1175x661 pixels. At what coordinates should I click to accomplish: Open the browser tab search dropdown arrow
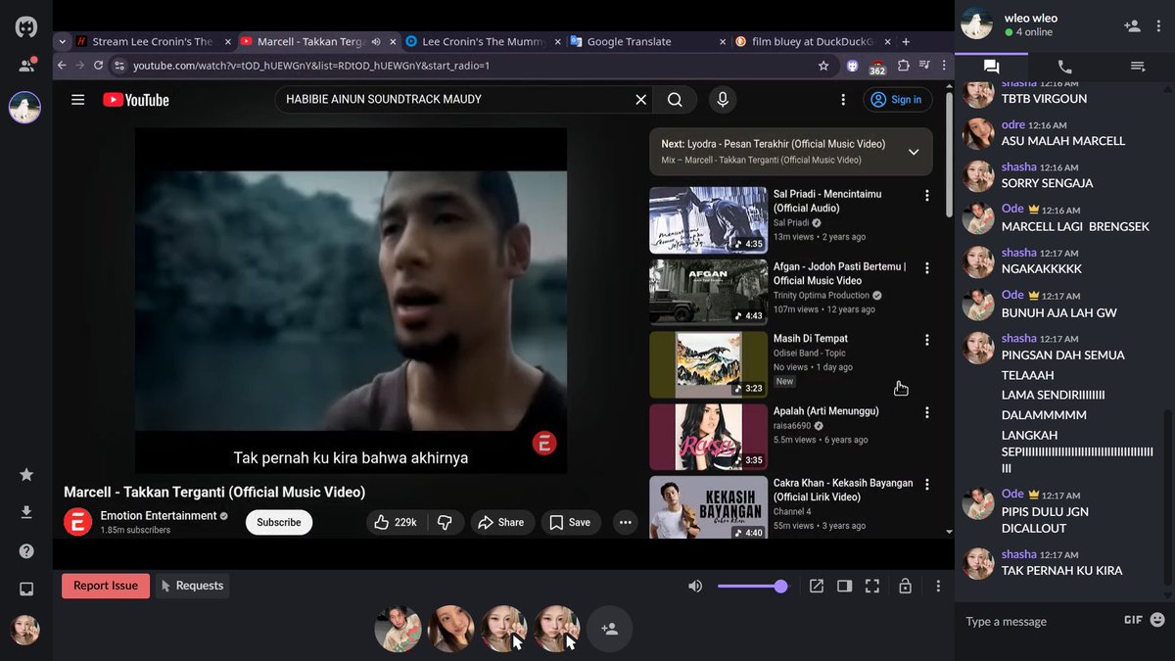point(63,42)
